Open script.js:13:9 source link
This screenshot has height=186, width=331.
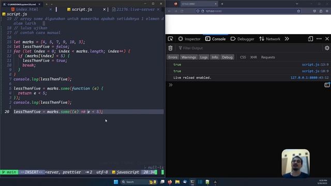pos(315,65)
